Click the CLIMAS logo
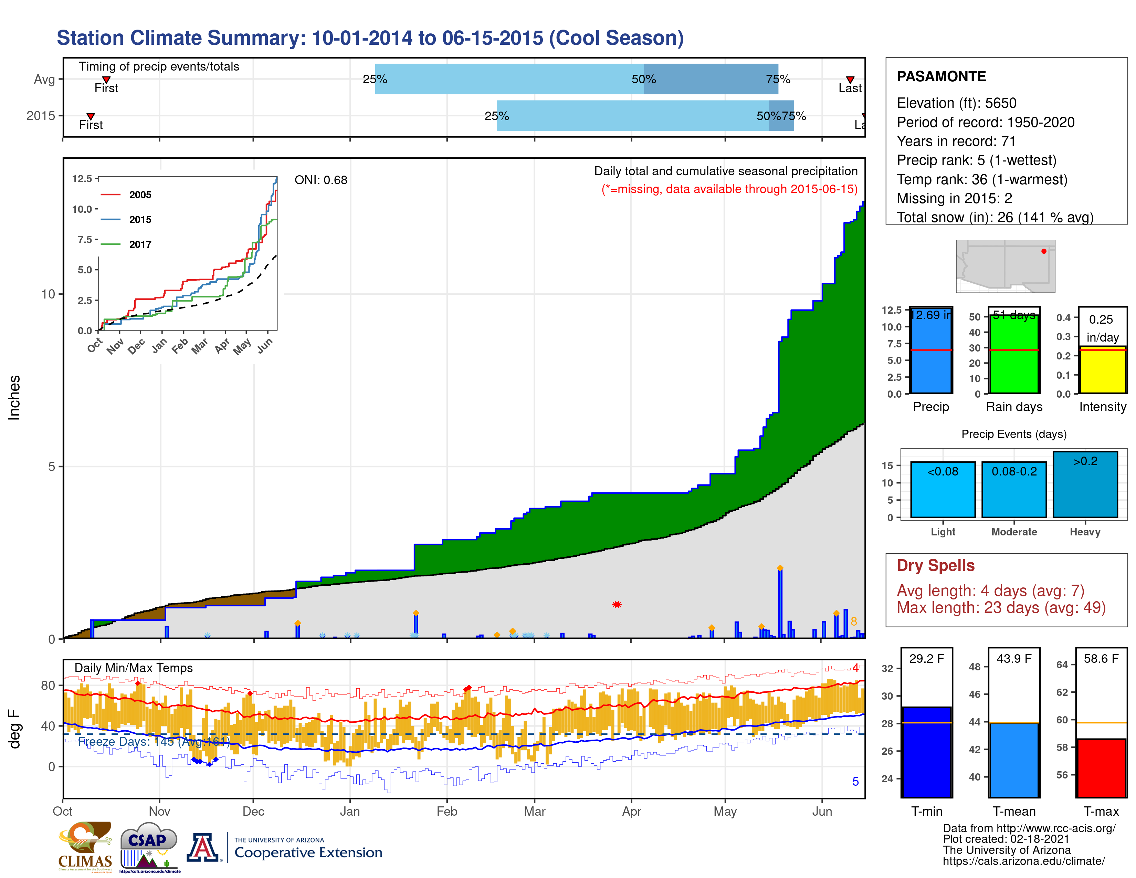Screen dimensions: 1136x878 [85, 846]
